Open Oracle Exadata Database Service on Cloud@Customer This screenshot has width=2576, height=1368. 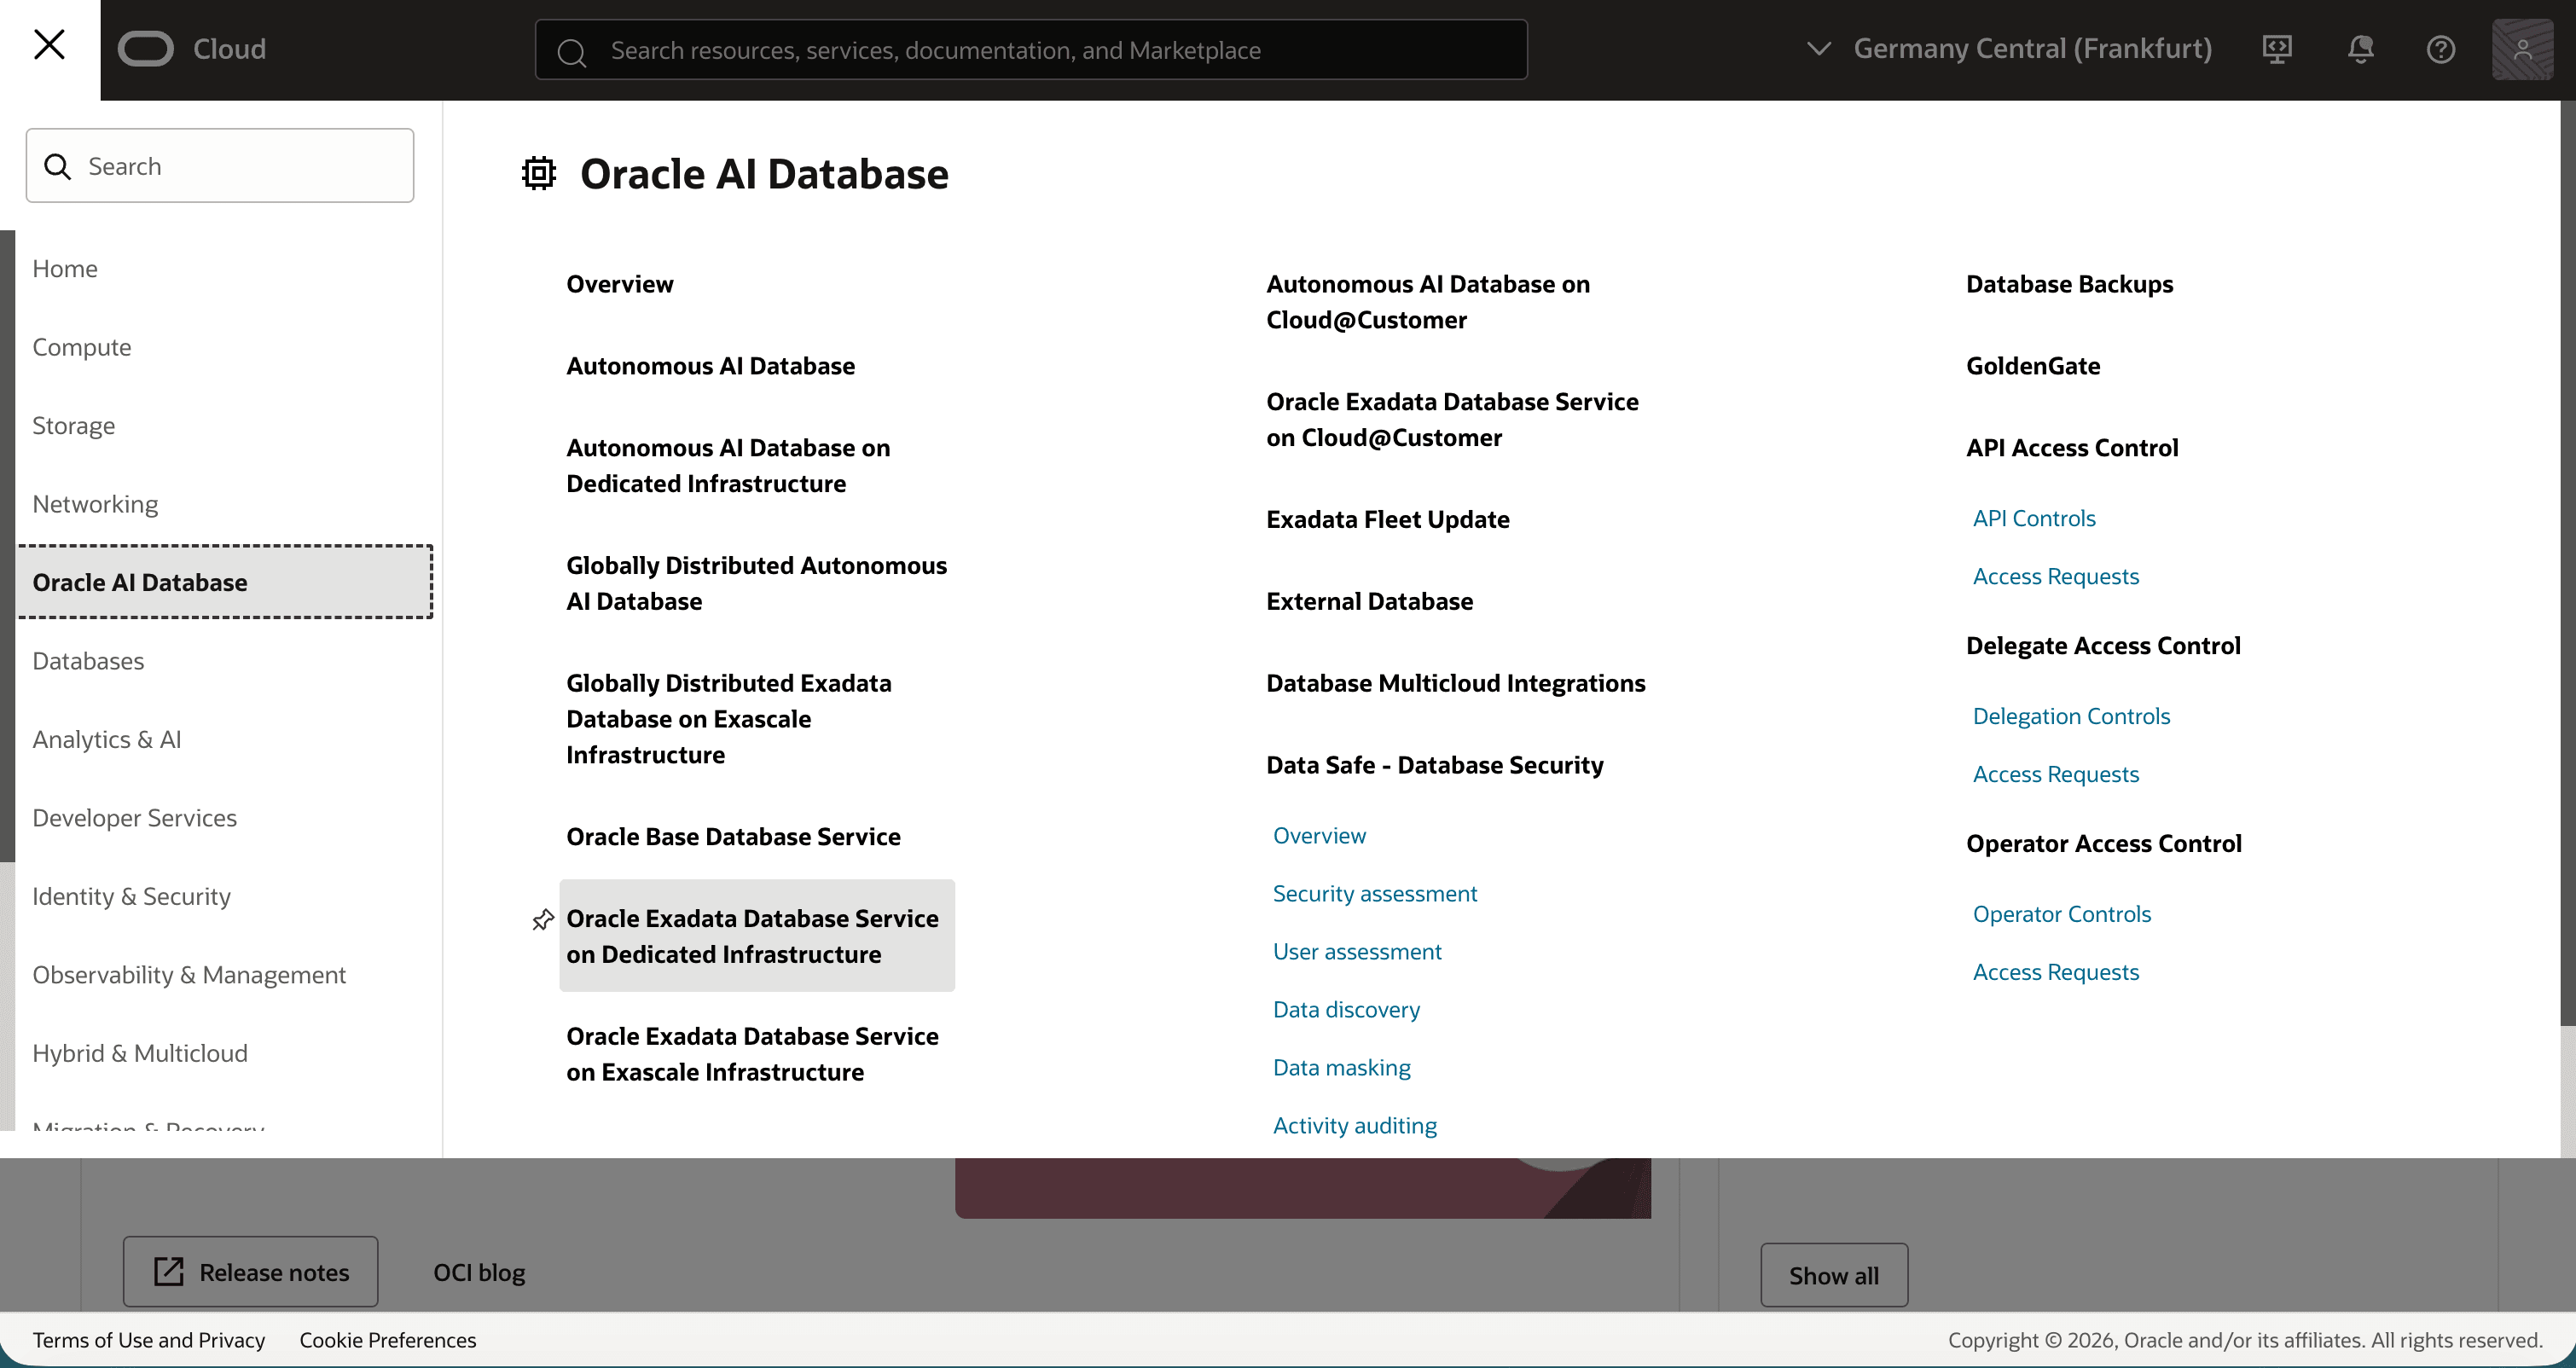[x=1452, y=420]
